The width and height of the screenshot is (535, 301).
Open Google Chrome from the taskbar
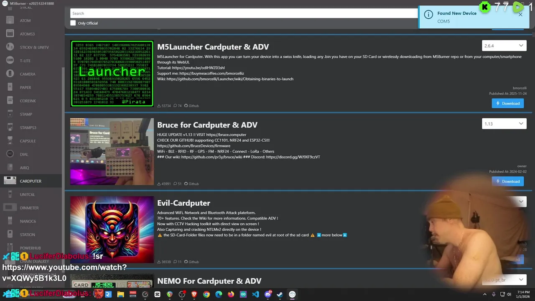click(206, 294)
